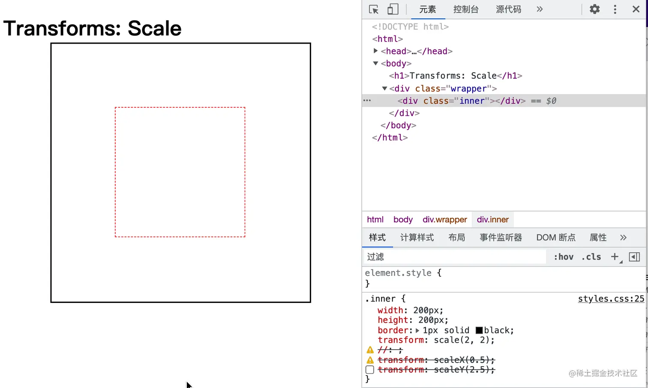The height and width of the screenshot is (388, 648).
Task: Add a new style rule plus icon
Action: coord(615,257)
